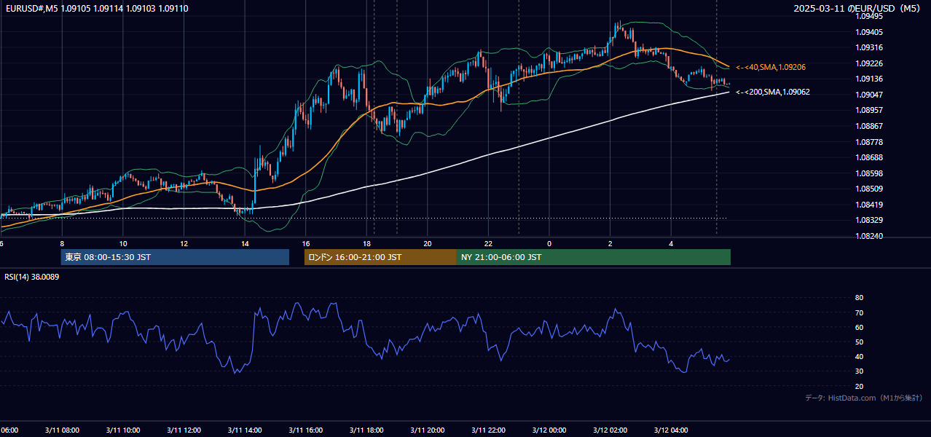Click RSI scale value 80

coord(859,298)
